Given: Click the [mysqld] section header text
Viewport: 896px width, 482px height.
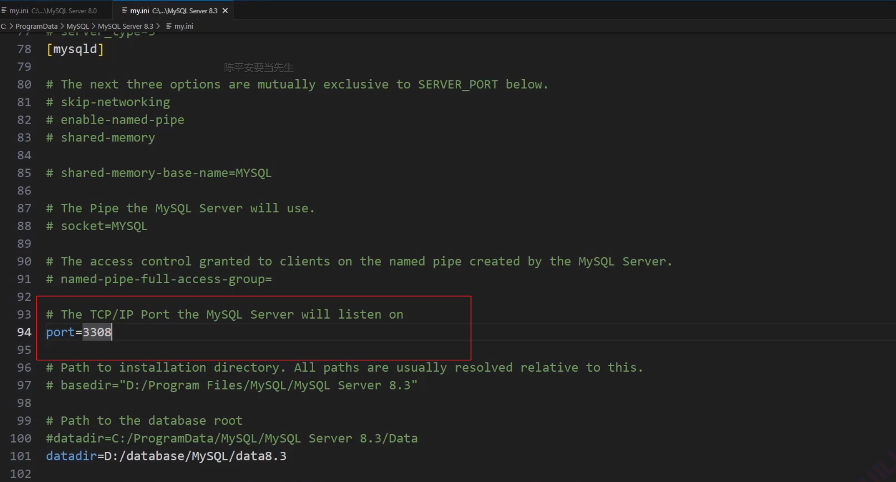Looking at the screenshot, I should click(x=75, y=49).
